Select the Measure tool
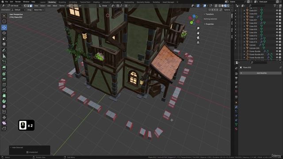The width and height of the screenshot is (283, 159). click(4, 56)
